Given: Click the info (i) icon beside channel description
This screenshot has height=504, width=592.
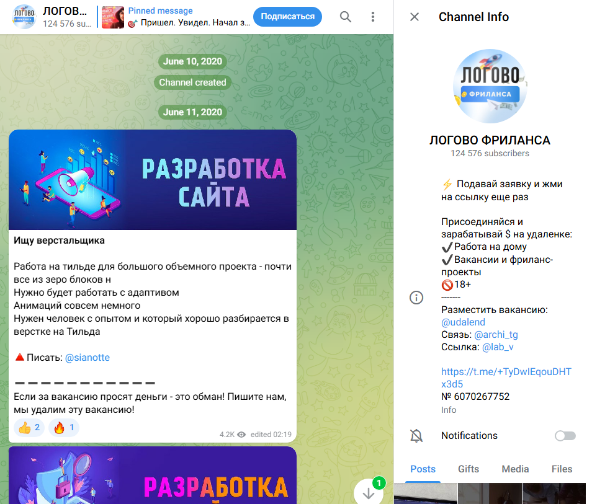Looking at the screenshot, I should click(416, 298).
